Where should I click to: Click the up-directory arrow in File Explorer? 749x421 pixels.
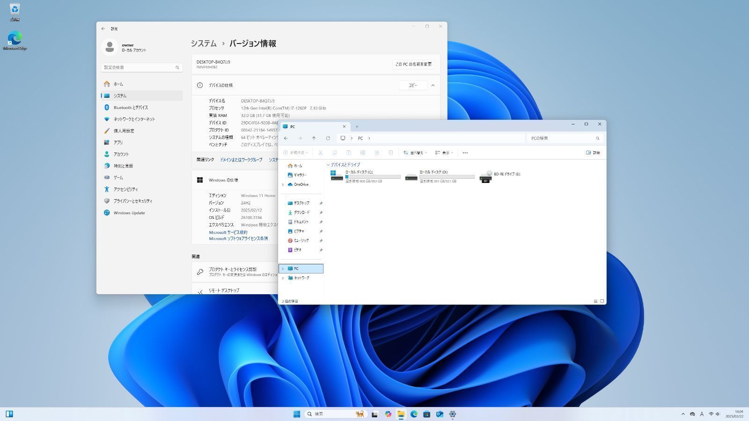click(x=314, y=138)
